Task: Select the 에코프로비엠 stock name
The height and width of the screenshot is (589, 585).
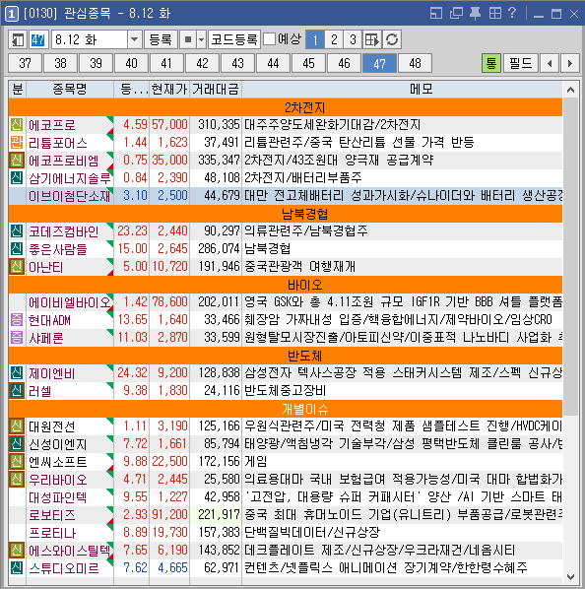Action: [64, 161]
